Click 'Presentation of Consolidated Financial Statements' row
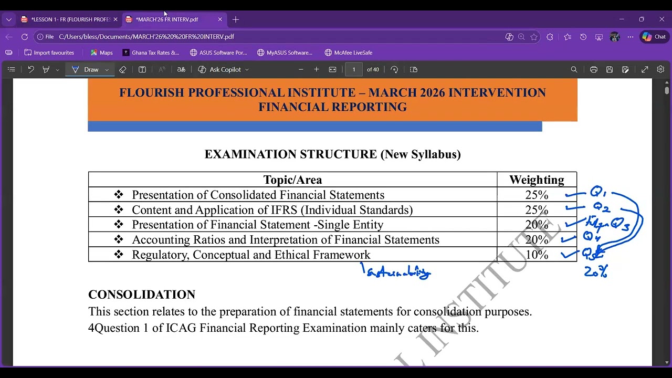 tap(332, 195)
